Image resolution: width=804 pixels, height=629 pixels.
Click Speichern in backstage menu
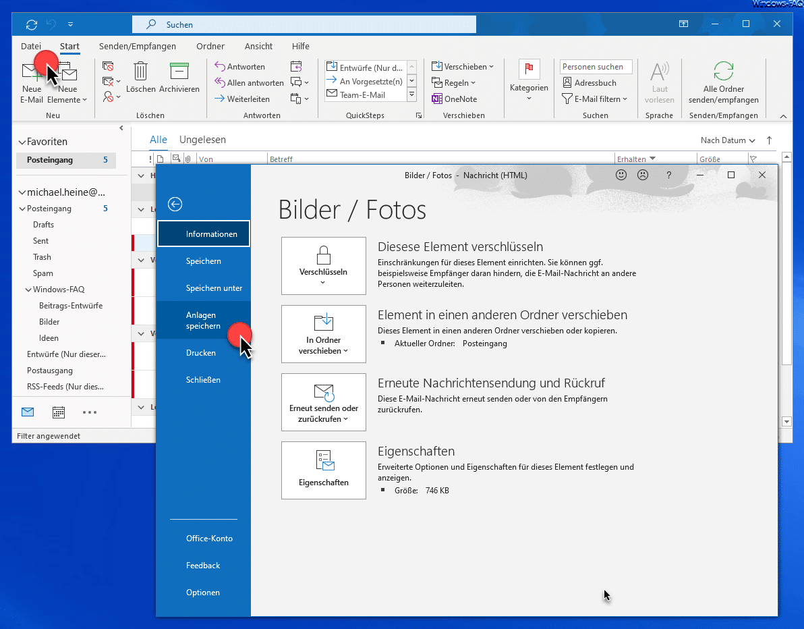[204, 261]
